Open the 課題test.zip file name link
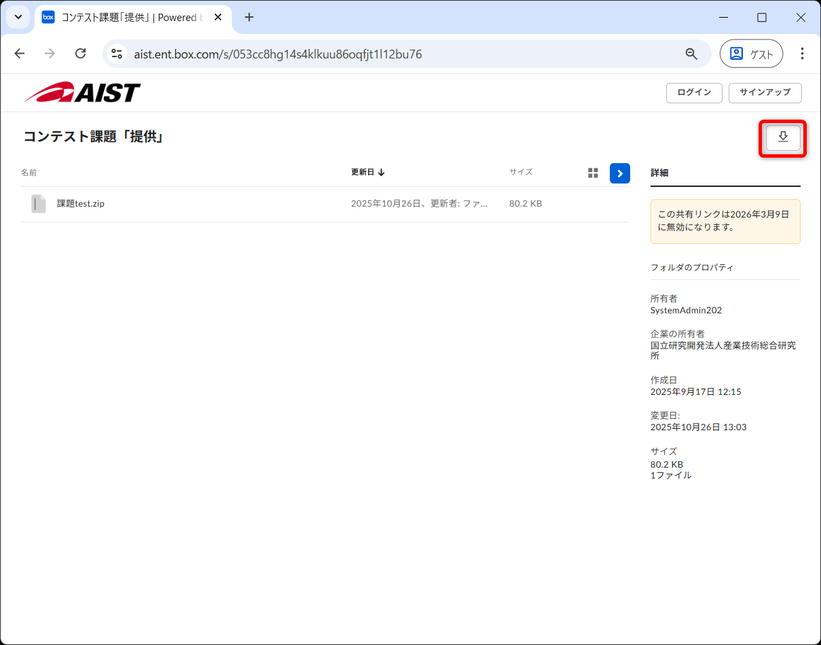 [81, 204]
